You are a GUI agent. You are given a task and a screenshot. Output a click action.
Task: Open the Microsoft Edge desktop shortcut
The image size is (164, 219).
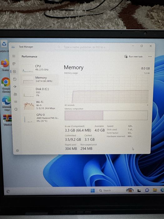tap(7, 103)
